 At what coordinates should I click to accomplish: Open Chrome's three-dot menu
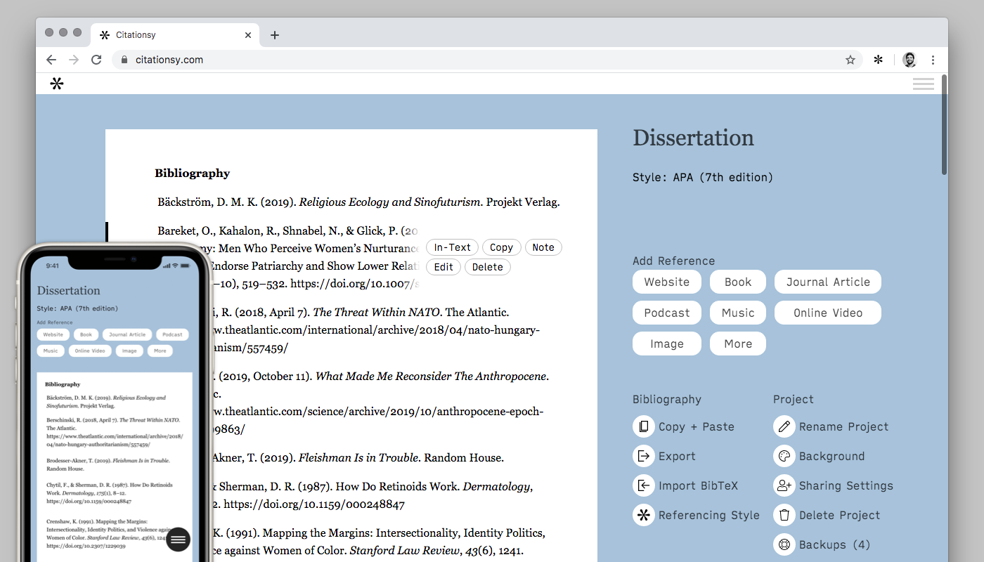(x=933, y=60)
